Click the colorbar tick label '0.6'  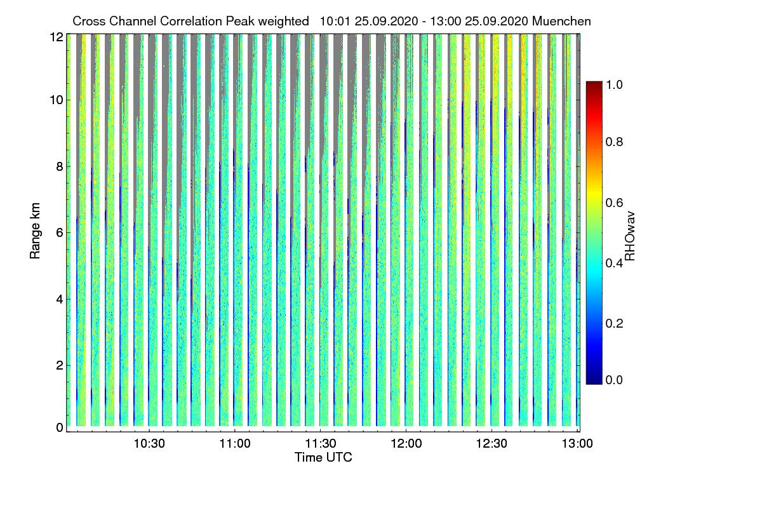click(x=613, y=202)
